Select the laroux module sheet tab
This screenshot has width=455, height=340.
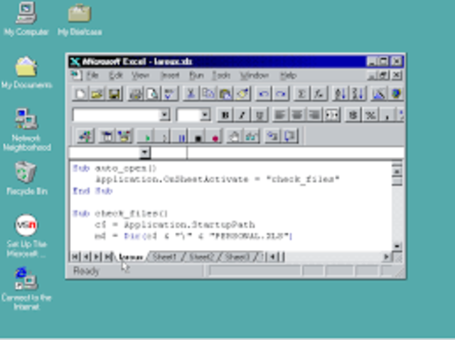click(131, 257)
